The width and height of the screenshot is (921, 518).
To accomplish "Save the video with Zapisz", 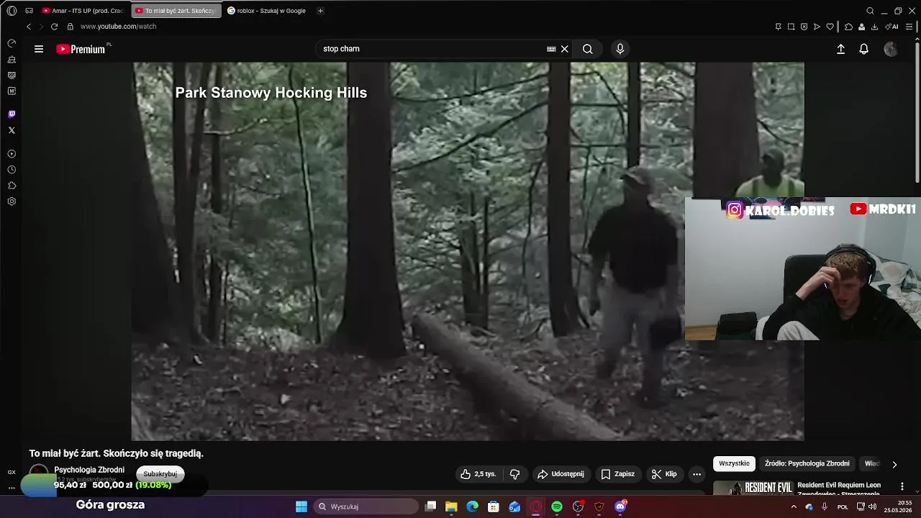I will (x=617, y=474).
